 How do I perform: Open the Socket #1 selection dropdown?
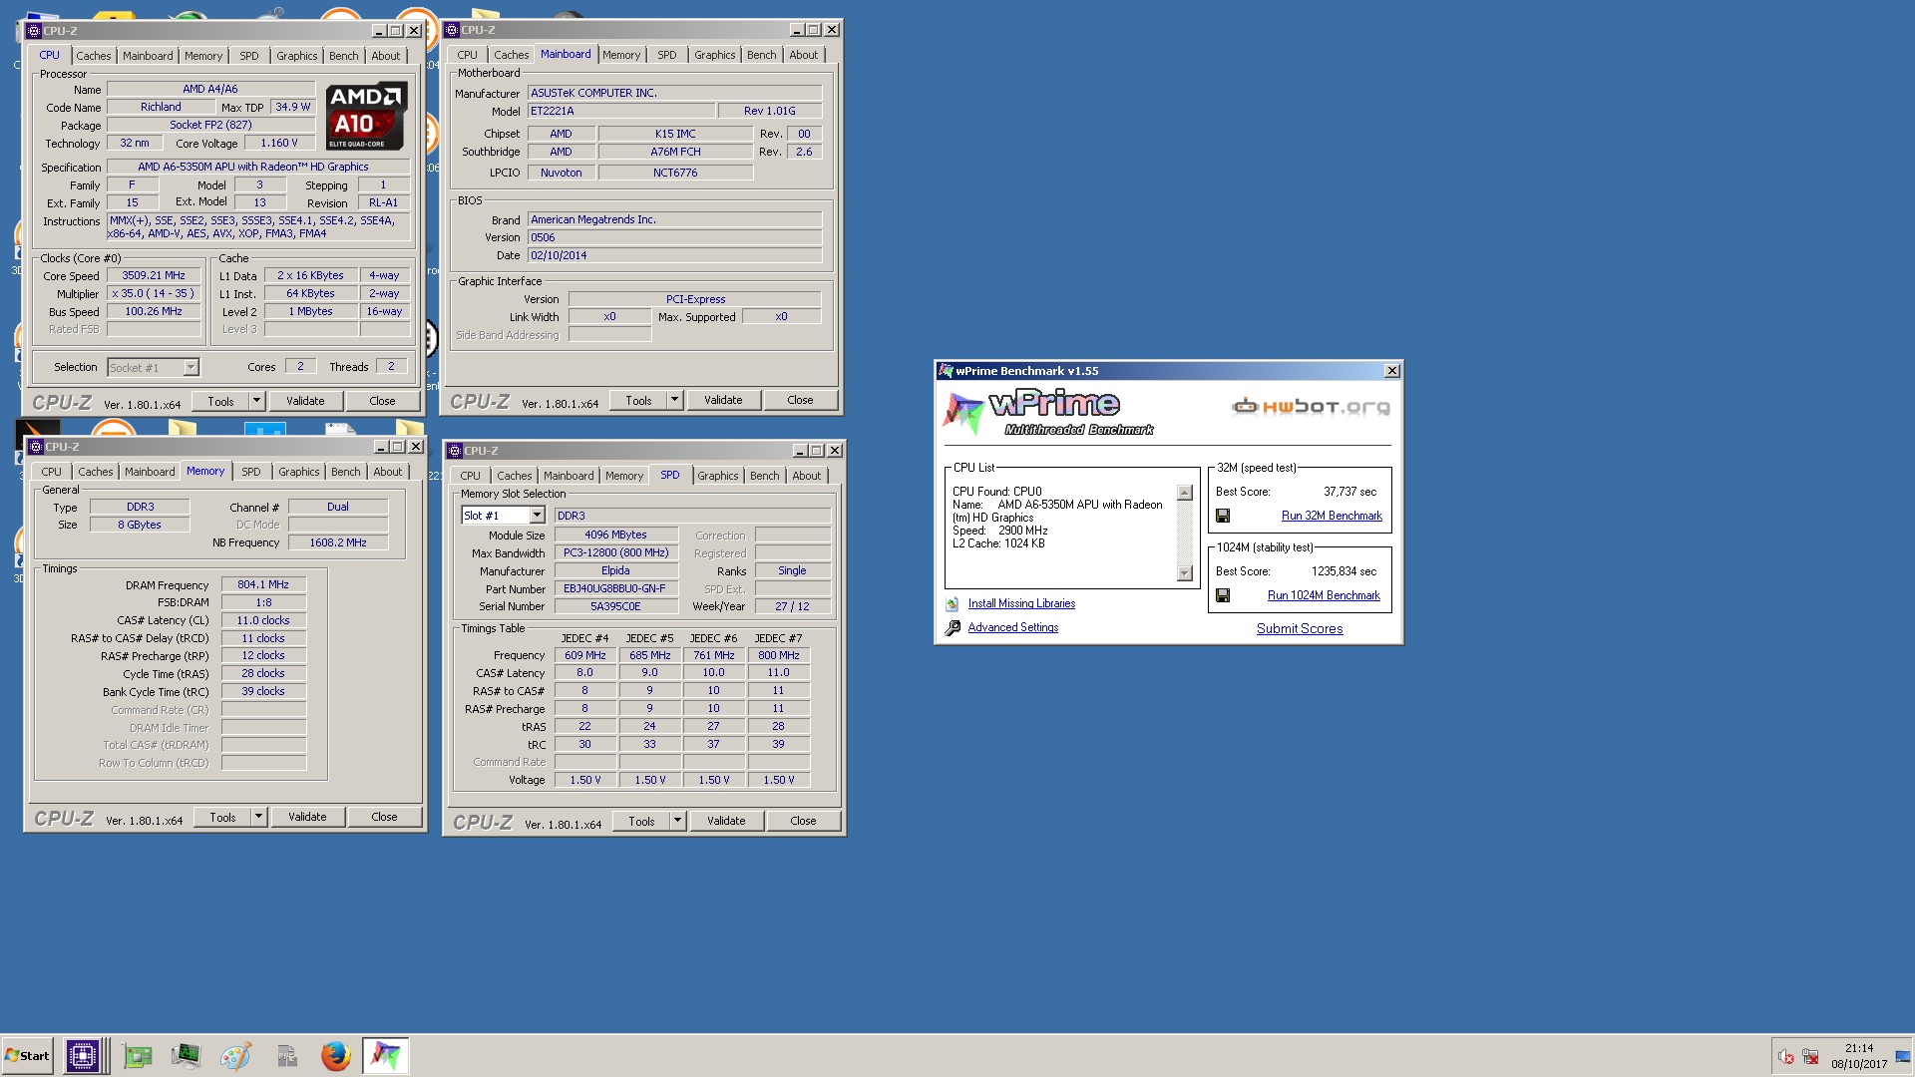(x=191, y=368)
